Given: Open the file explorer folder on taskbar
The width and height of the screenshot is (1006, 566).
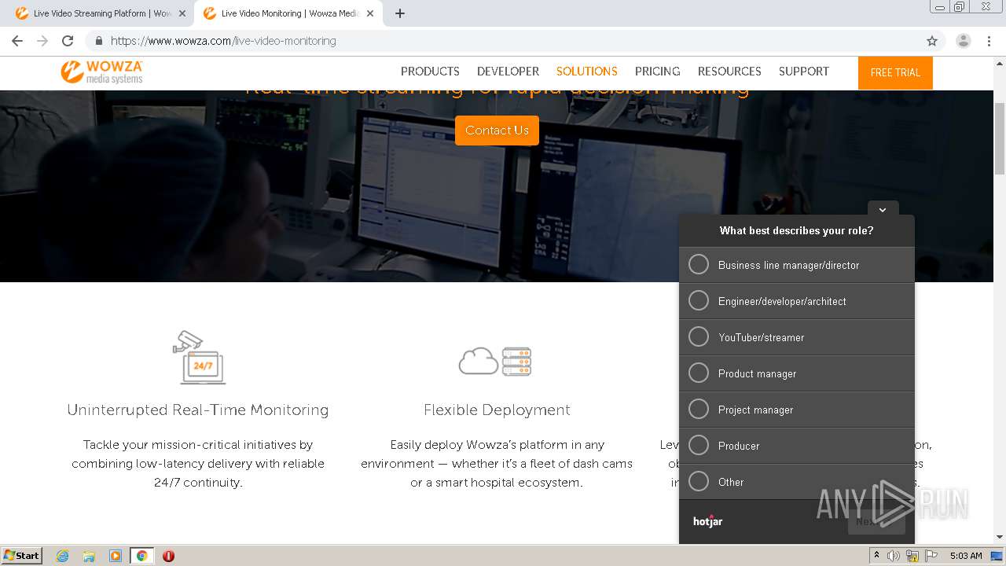Looking at the screenshot, I should coord(89,556).
